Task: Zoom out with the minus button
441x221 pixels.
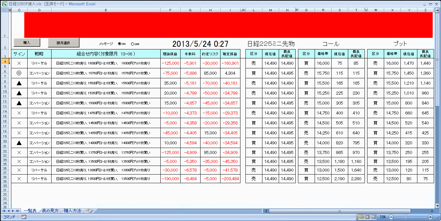Action: coord(390,217)
